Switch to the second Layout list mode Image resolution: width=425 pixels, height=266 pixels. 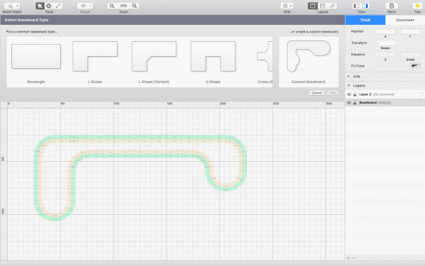point(322,6)
